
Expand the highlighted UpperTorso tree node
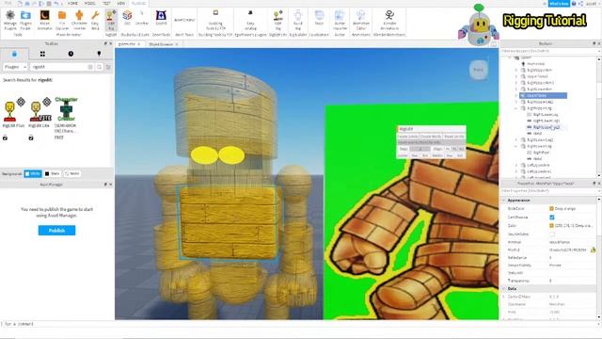pos(516,95)
